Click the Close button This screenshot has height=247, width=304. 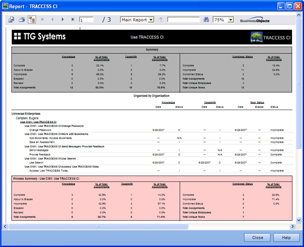[257, 238]
